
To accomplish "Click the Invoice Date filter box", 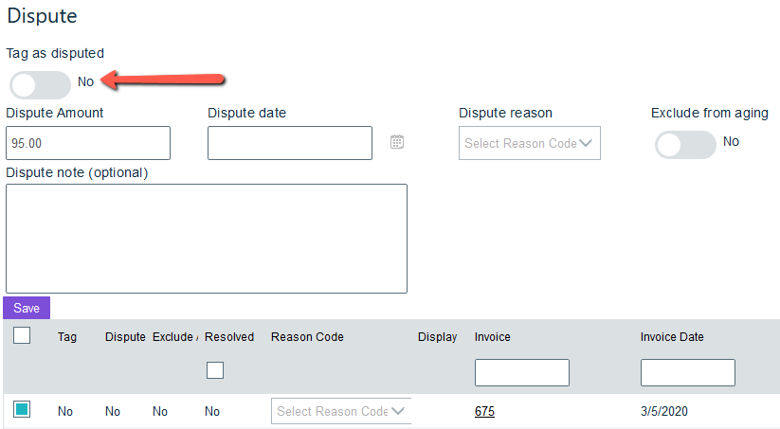I will pyautogui.click(x=687, y=372).
